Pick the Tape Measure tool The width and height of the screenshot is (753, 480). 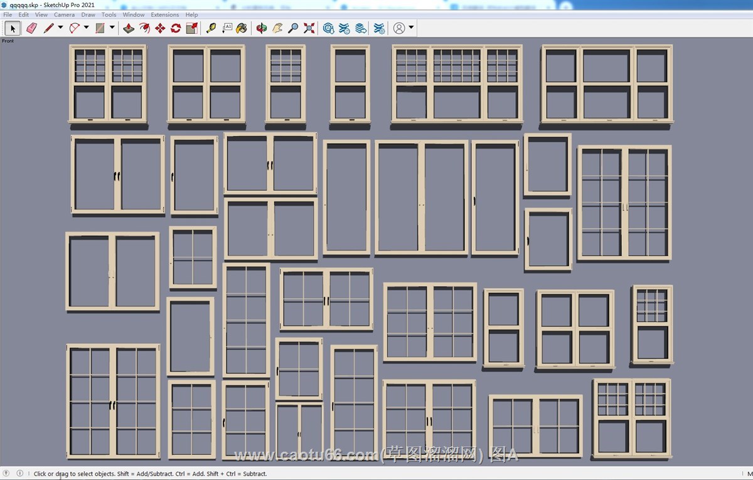point(211,28)
